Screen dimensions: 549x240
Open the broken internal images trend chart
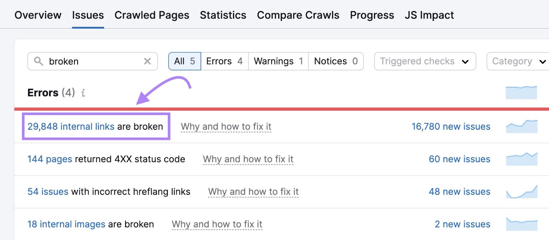click(x=522, y=224)
